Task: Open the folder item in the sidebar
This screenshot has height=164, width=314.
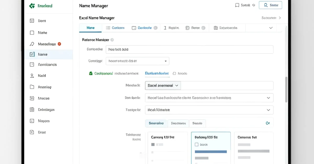Action: click(32, 87)
